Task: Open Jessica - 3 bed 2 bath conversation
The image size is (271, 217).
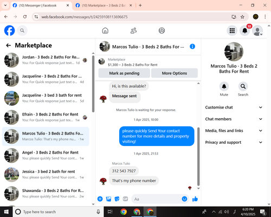Action: (x=46, y=175)
